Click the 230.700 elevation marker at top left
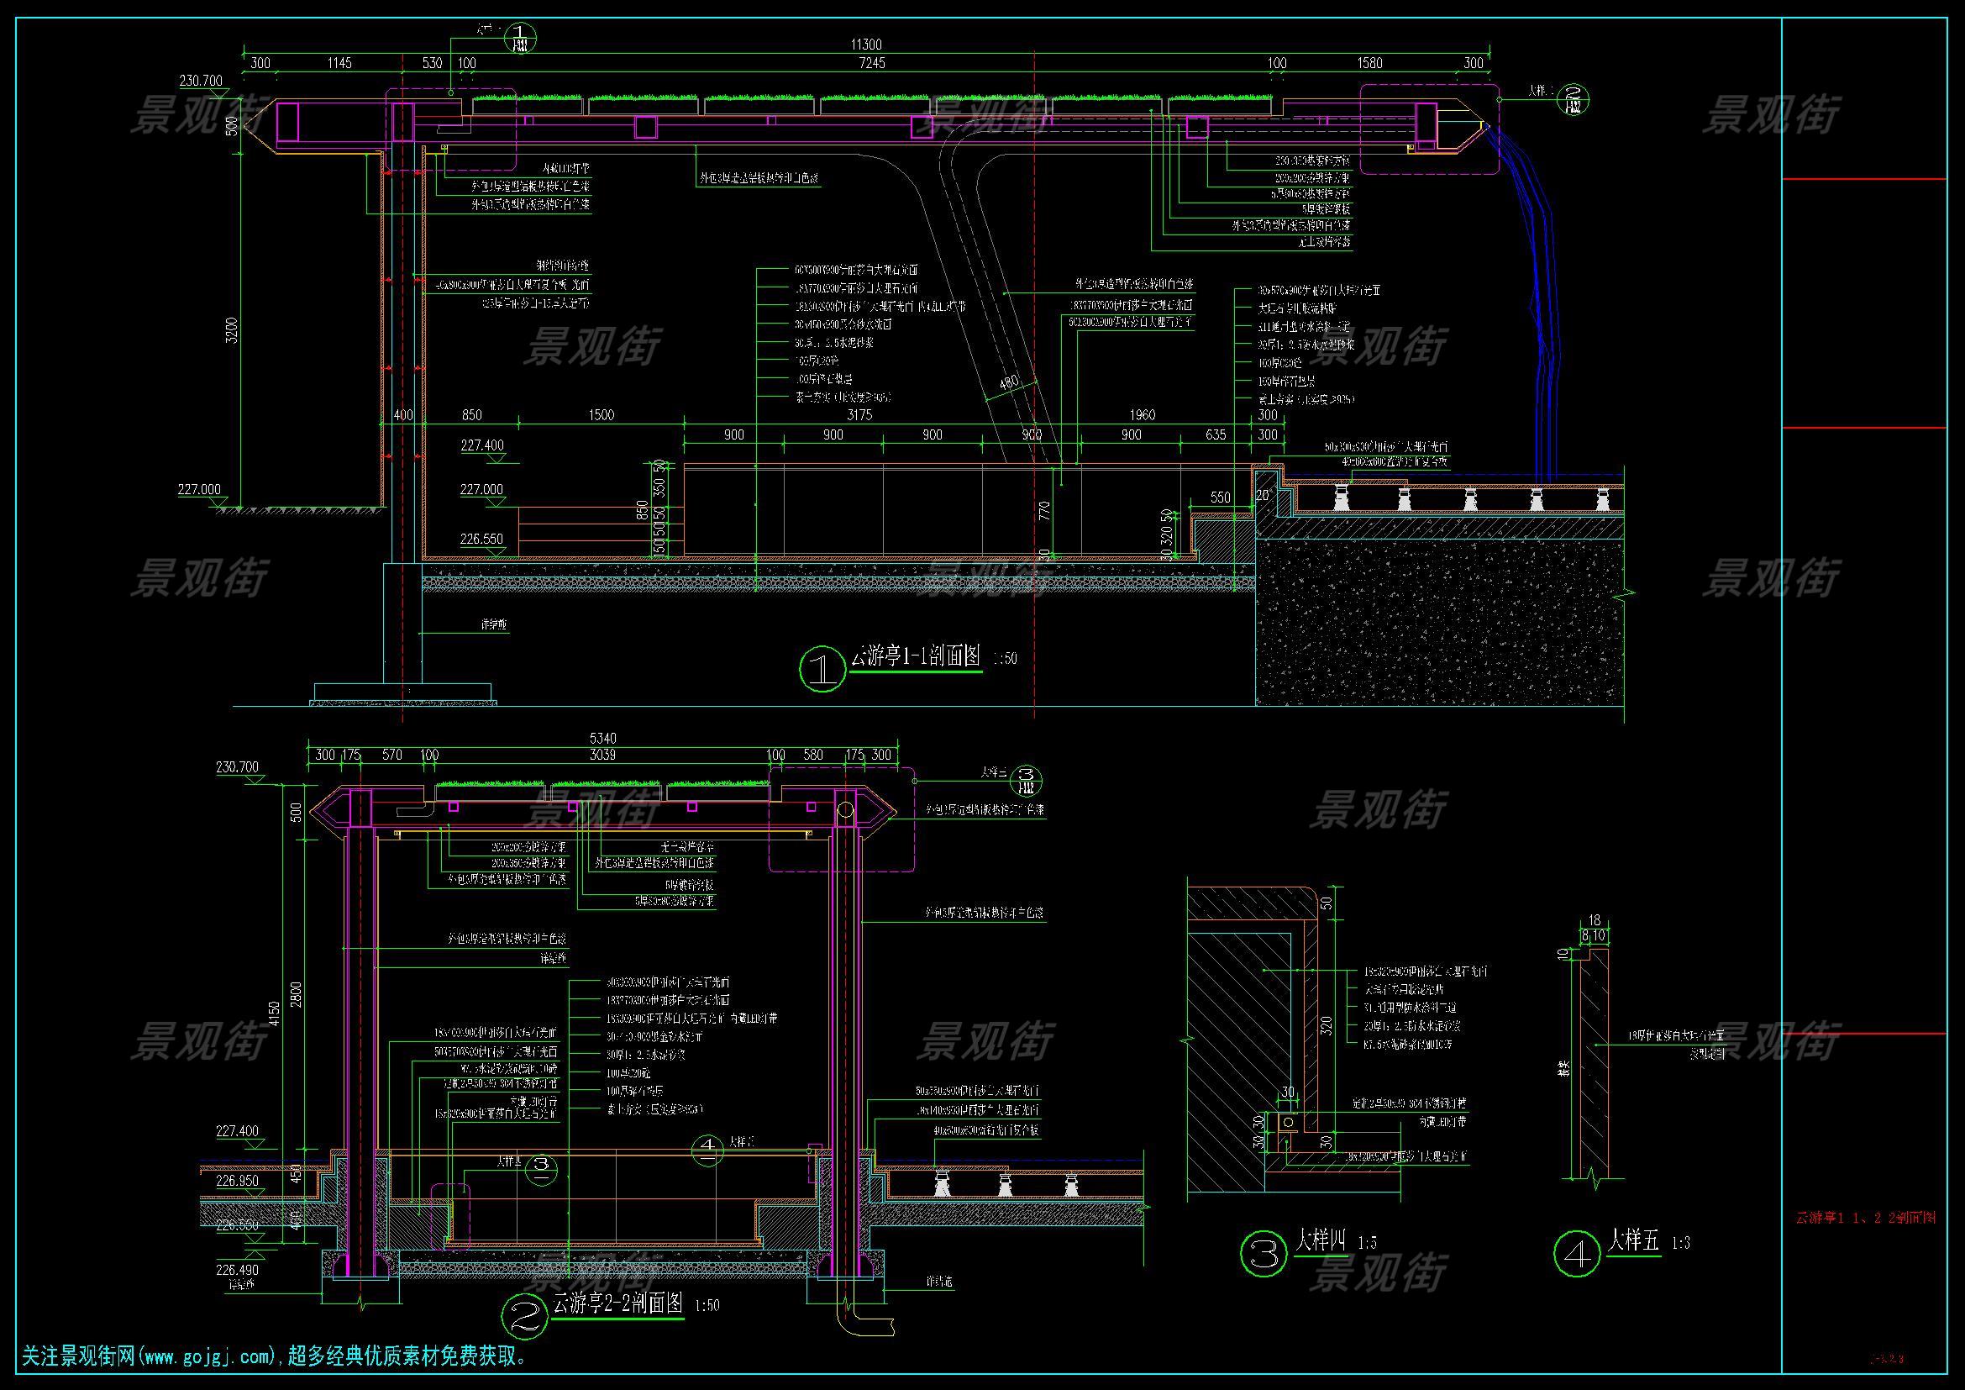This screenshot has height=1390, width=1965. pyautogui.click(x=201, y=81)
